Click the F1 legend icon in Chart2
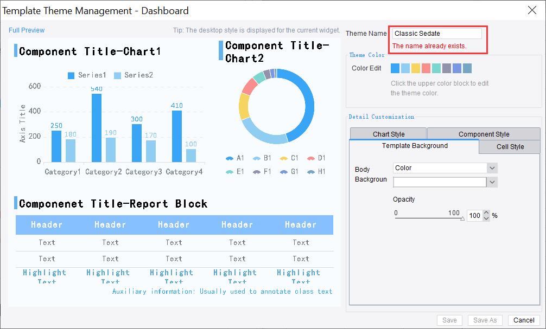The width and height of the screenshot is (546, 329). coord(257,172)
